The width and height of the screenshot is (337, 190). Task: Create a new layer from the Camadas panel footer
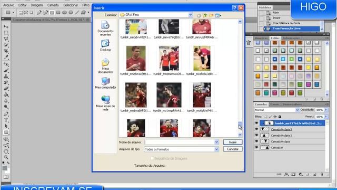point(315,174)
